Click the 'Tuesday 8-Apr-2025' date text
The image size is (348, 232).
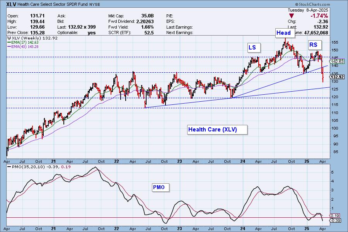(x=308, y=10)
